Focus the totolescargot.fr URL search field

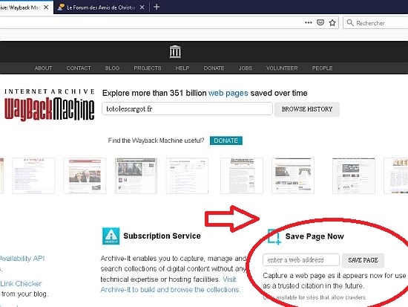click(187, 109)
